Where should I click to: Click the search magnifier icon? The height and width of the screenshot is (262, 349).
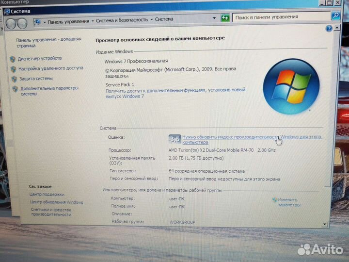tap(335, 16)
